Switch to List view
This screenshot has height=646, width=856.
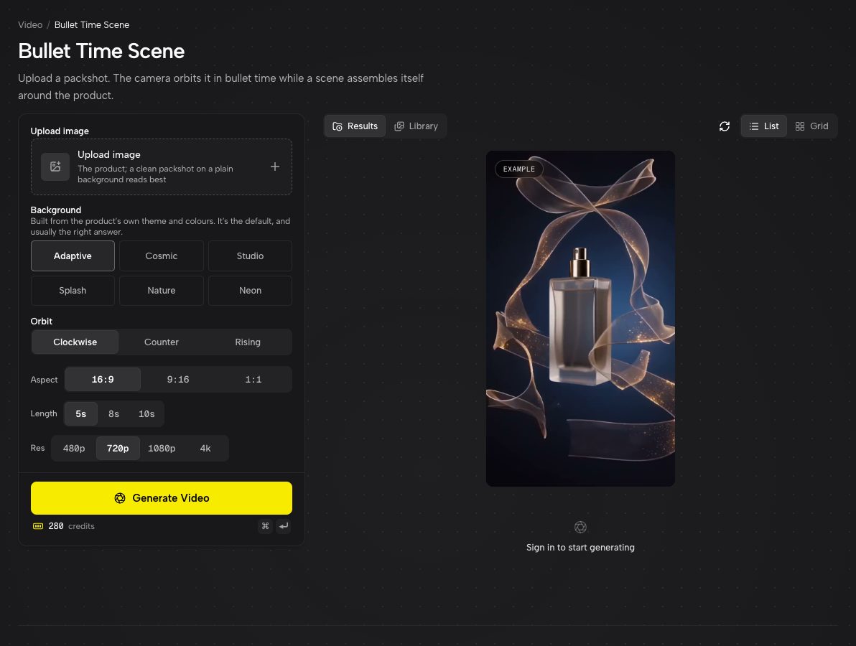[x=764, y=126]
